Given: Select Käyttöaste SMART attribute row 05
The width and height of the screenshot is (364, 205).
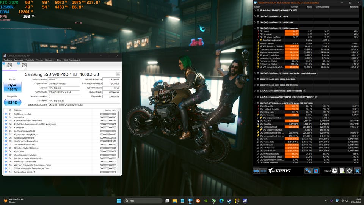Looking at the screenshot, I should pos(61,128).
